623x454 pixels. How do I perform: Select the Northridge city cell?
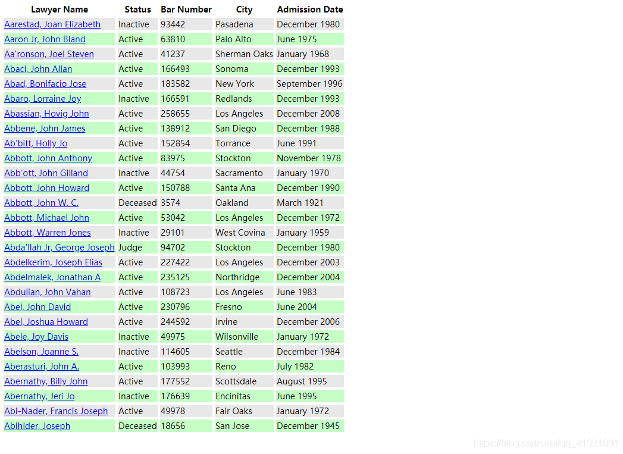pyautogui.click(x=244, y=277)
